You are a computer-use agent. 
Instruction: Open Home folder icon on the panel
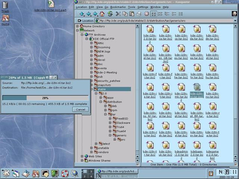[x=35, y=173]
